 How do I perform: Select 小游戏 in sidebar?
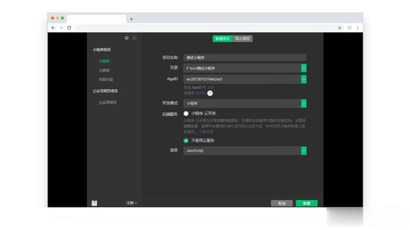point(104,70)
